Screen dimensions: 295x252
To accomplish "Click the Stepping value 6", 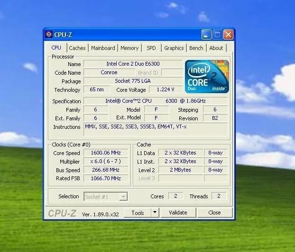I will (x=215, y=109).
